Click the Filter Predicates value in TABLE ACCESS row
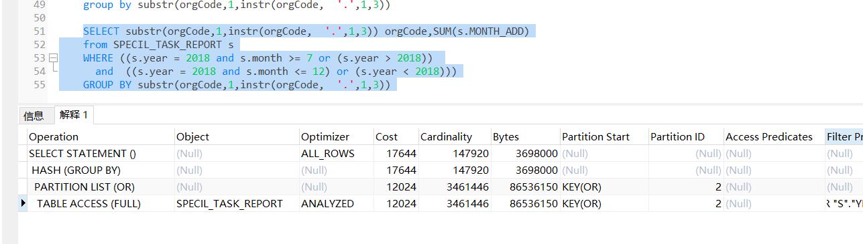Viewport: 863px width, 244px height. [x=844, y=203]
